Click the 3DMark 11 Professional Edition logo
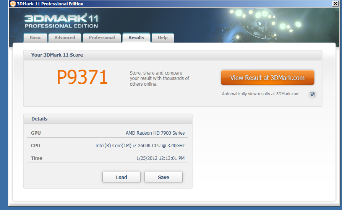The width and height of the screenshot is (342, 210). tap(61, 21)
